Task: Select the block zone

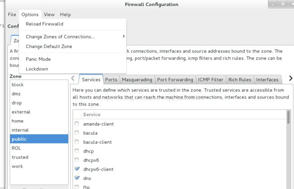Action: point(39,85)
